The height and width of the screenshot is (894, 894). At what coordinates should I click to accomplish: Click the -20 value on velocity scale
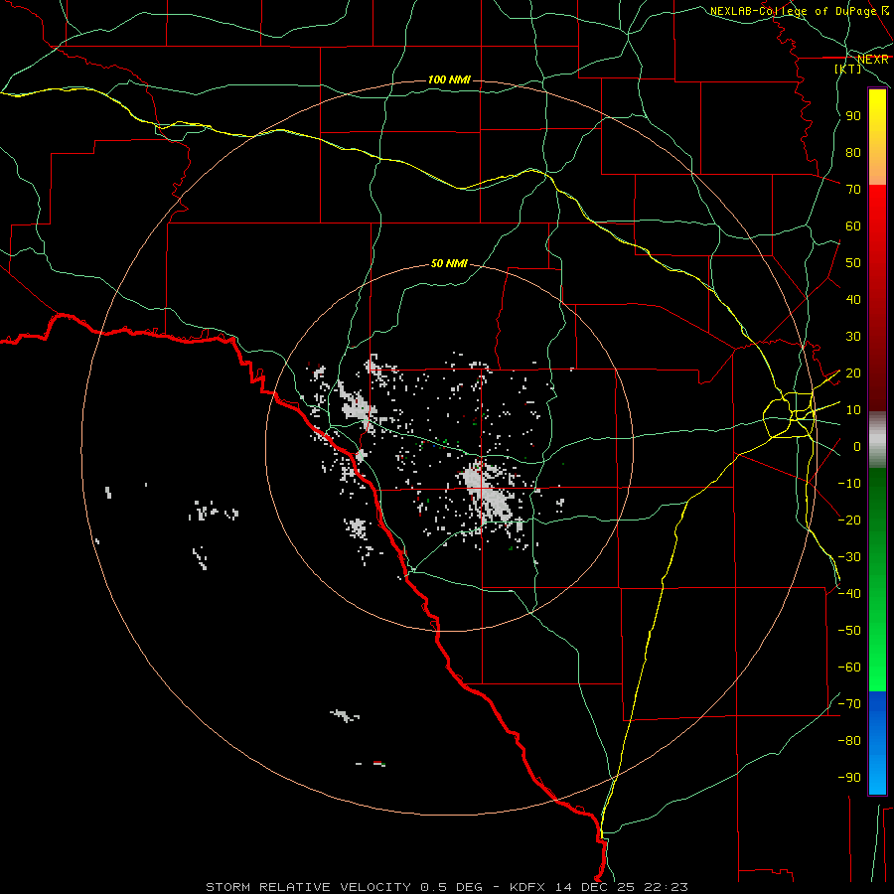(849, 521)
